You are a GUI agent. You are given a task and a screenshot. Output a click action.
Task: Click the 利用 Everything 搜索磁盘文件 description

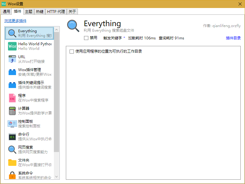click(109, 30)
